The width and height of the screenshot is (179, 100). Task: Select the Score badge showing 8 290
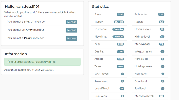coord(120,14)
